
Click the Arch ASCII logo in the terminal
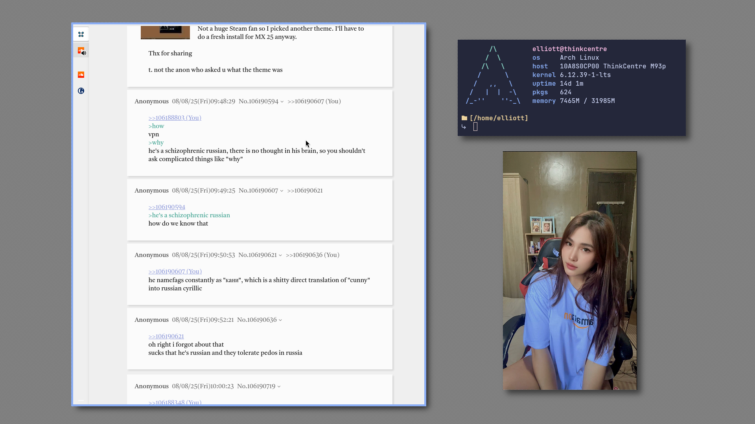coord(493,75)
